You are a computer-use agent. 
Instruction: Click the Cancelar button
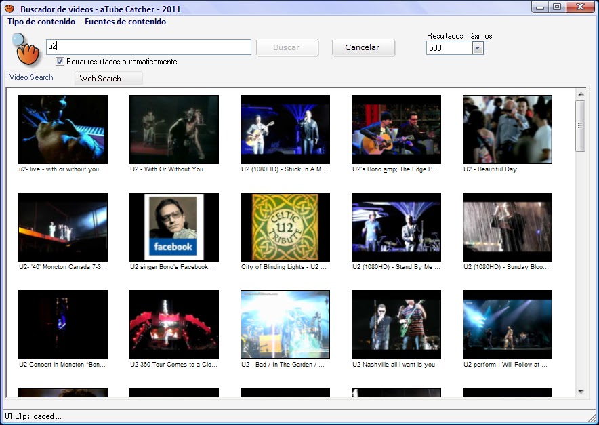point(363,47)
